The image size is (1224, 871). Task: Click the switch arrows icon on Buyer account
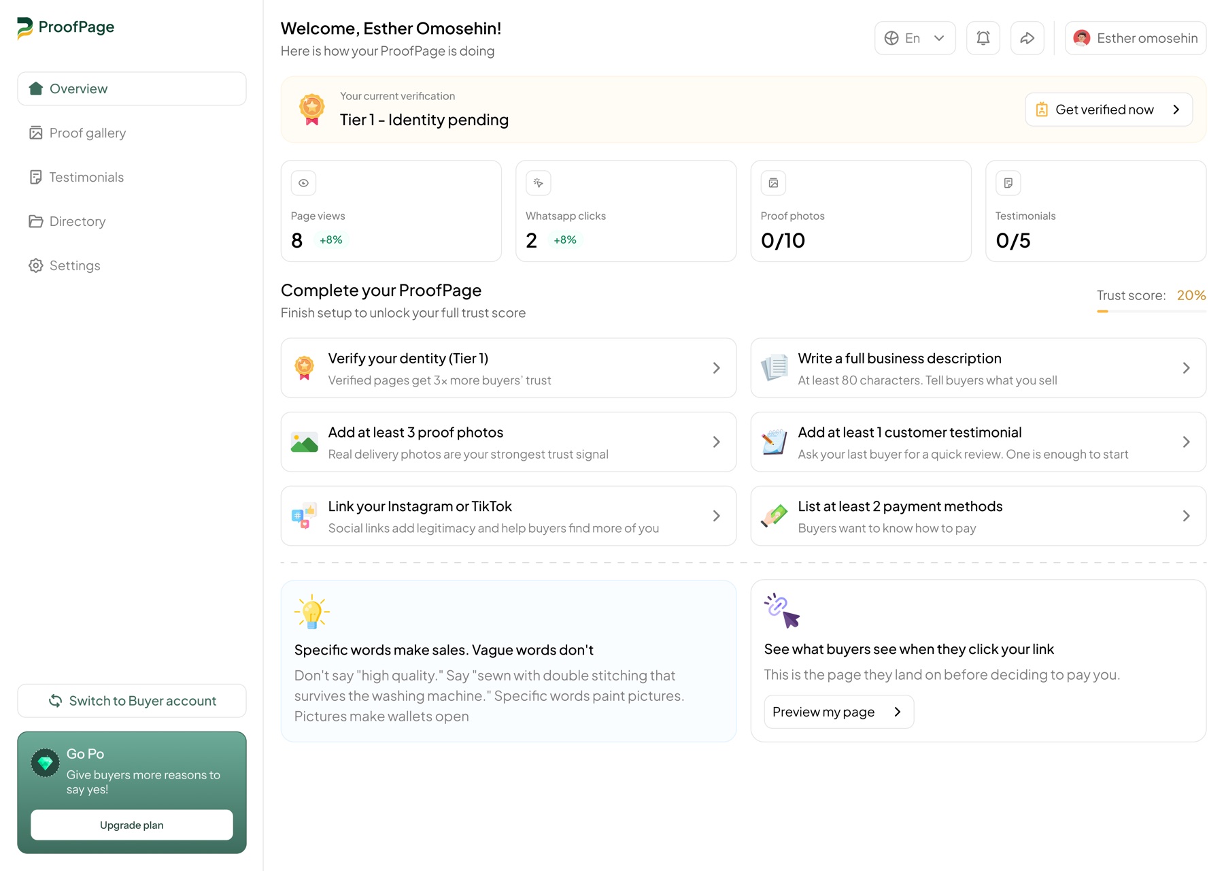coord(56,701)
